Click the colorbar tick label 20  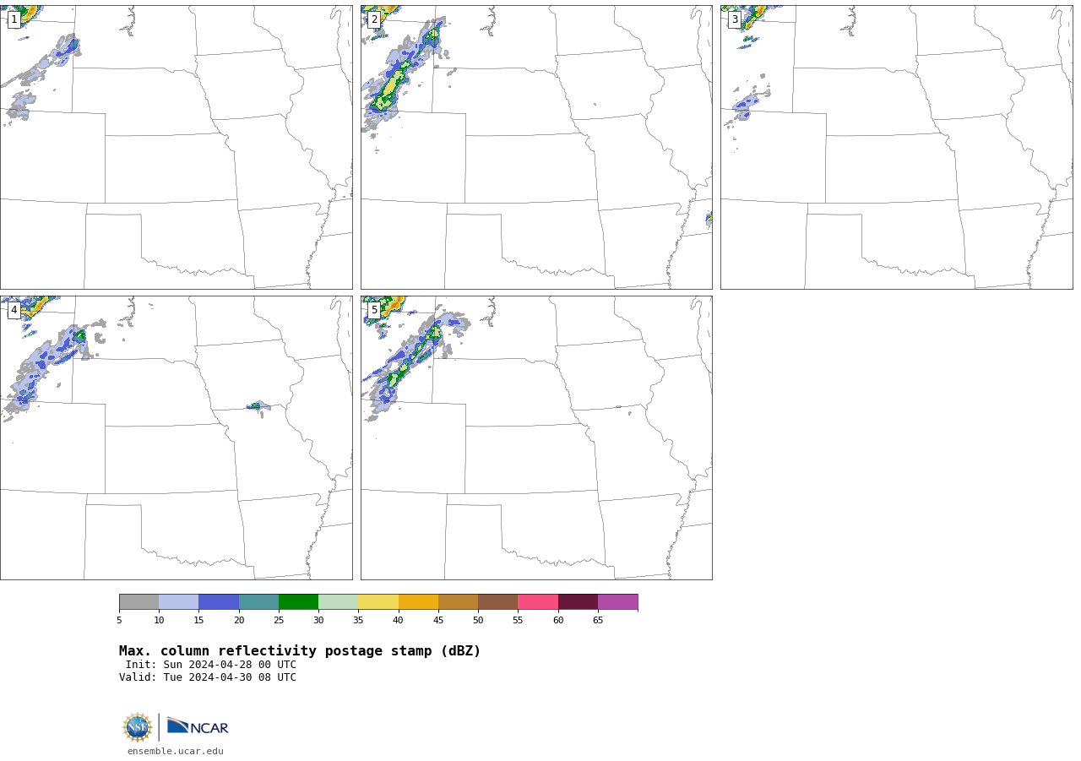tap(239, 620)
